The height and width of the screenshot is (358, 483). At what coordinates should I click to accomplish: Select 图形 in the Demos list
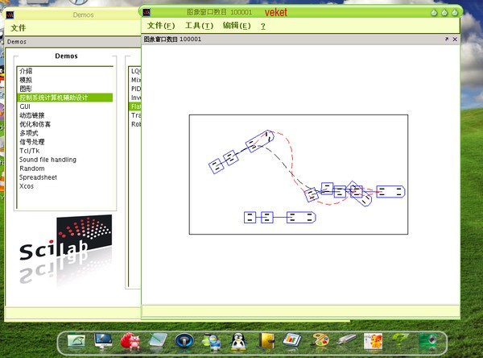[x=64, y=89]
